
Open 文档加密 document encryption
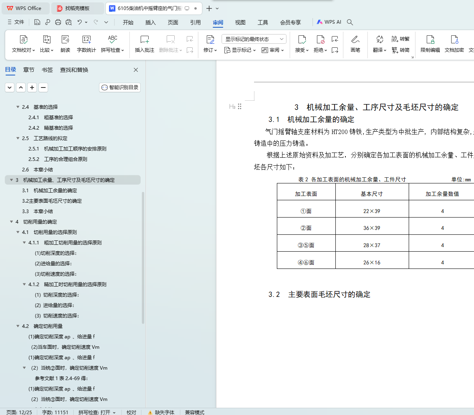[x=454, y=44]
